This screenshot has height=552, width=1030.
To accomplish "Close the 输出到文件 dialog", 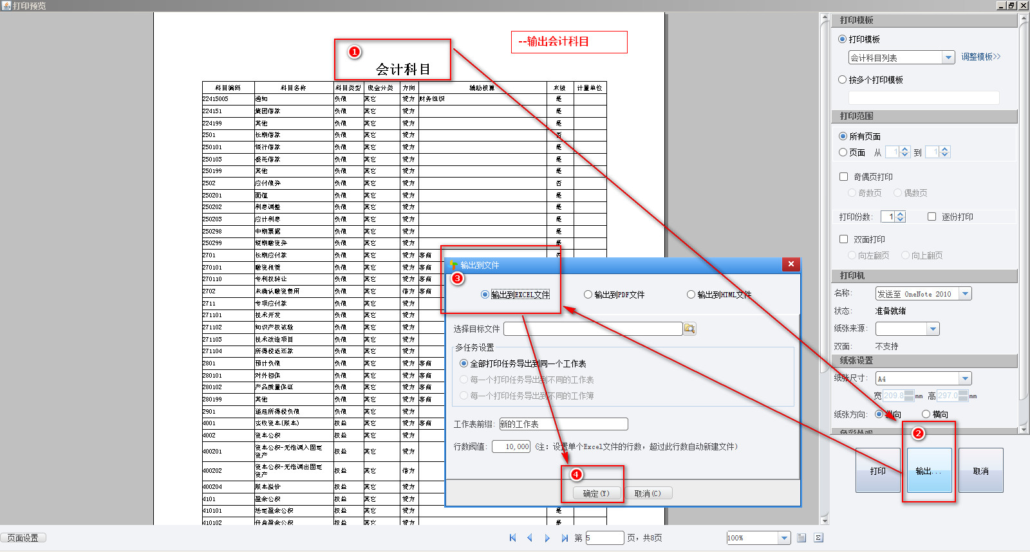I will [791, 264].
